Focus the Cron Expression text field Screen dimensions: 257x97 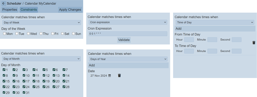tap(128, 34)
